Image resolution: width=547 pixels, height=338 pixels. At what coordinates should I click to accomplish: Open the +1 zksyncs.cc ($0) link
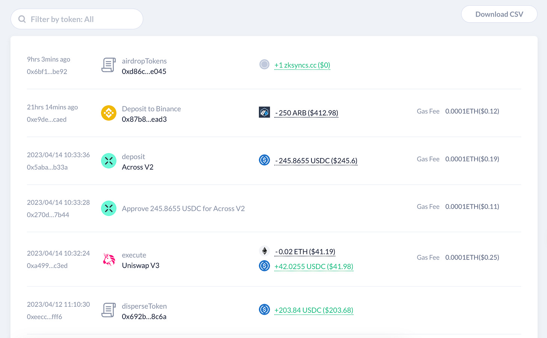pos(302,65)
